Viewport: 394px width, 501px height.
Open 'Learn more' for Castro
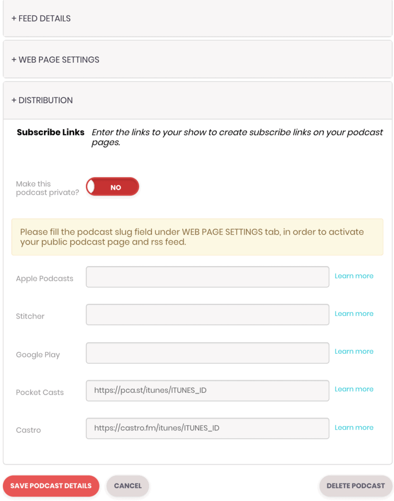pyautogui.click(x=354, y=427)
